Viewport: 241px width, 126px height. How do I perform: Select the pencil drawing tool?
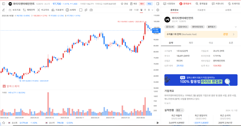coord(3,10)
